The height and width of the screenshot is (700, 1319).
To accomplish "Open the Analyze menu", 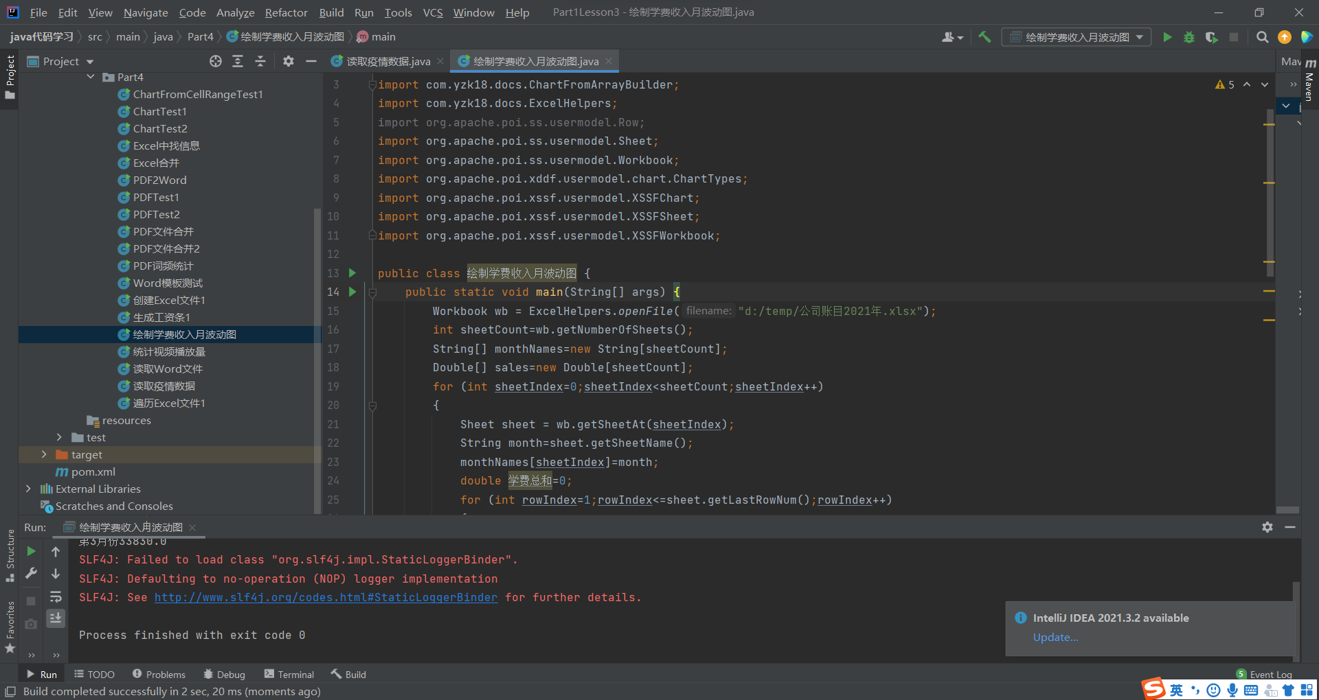I will (235, 12).
